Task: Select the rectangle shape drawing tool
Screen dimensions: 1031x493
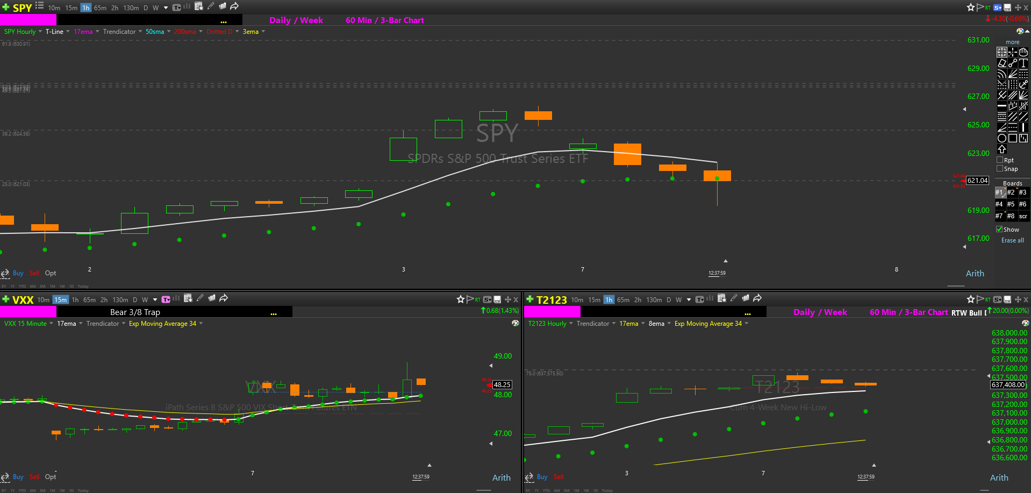Action: point(1013,138)
